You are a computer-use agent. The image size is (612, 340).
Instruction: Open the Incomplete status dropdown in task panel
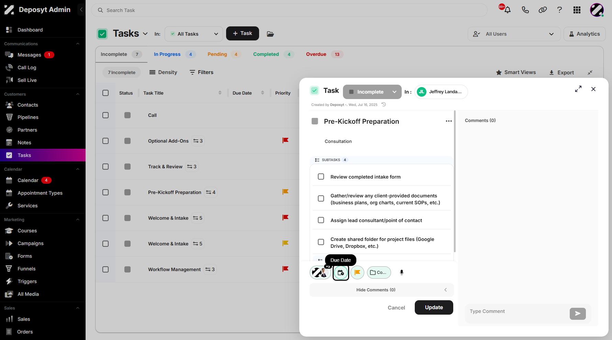372,92
